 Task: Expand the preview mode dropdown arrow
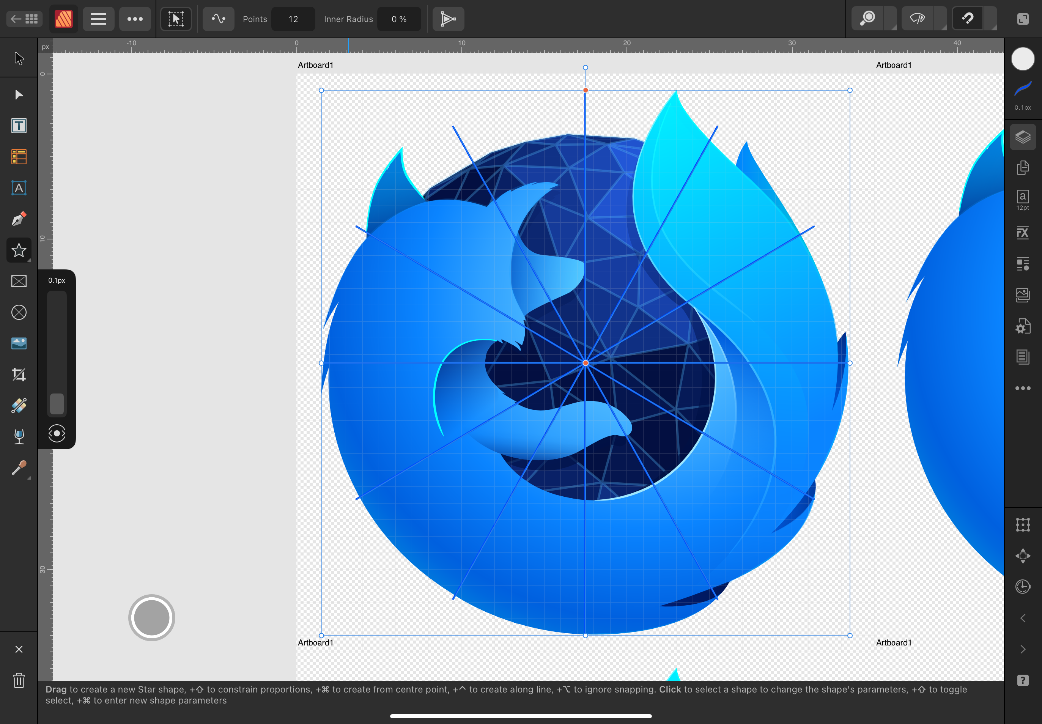pos(941,19)
